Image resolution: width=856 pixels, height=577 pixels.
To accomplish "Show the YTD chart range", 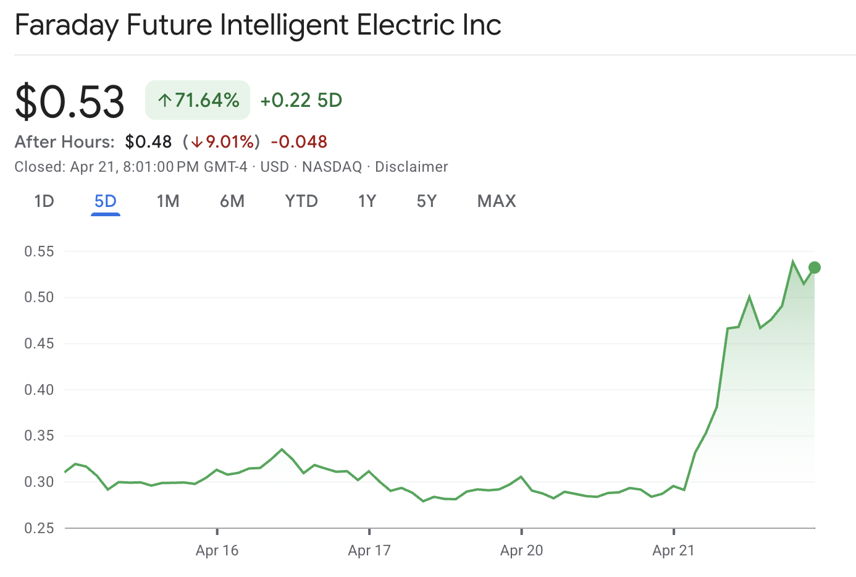I will [x=301, y=201].
